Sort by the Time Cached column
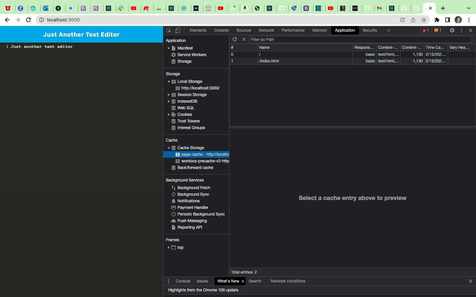 click(436, 48)
